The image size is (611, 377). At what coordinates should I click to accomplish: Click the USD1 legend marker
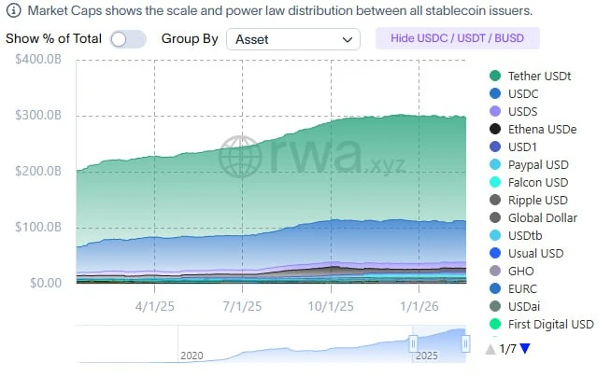point(494,147)
